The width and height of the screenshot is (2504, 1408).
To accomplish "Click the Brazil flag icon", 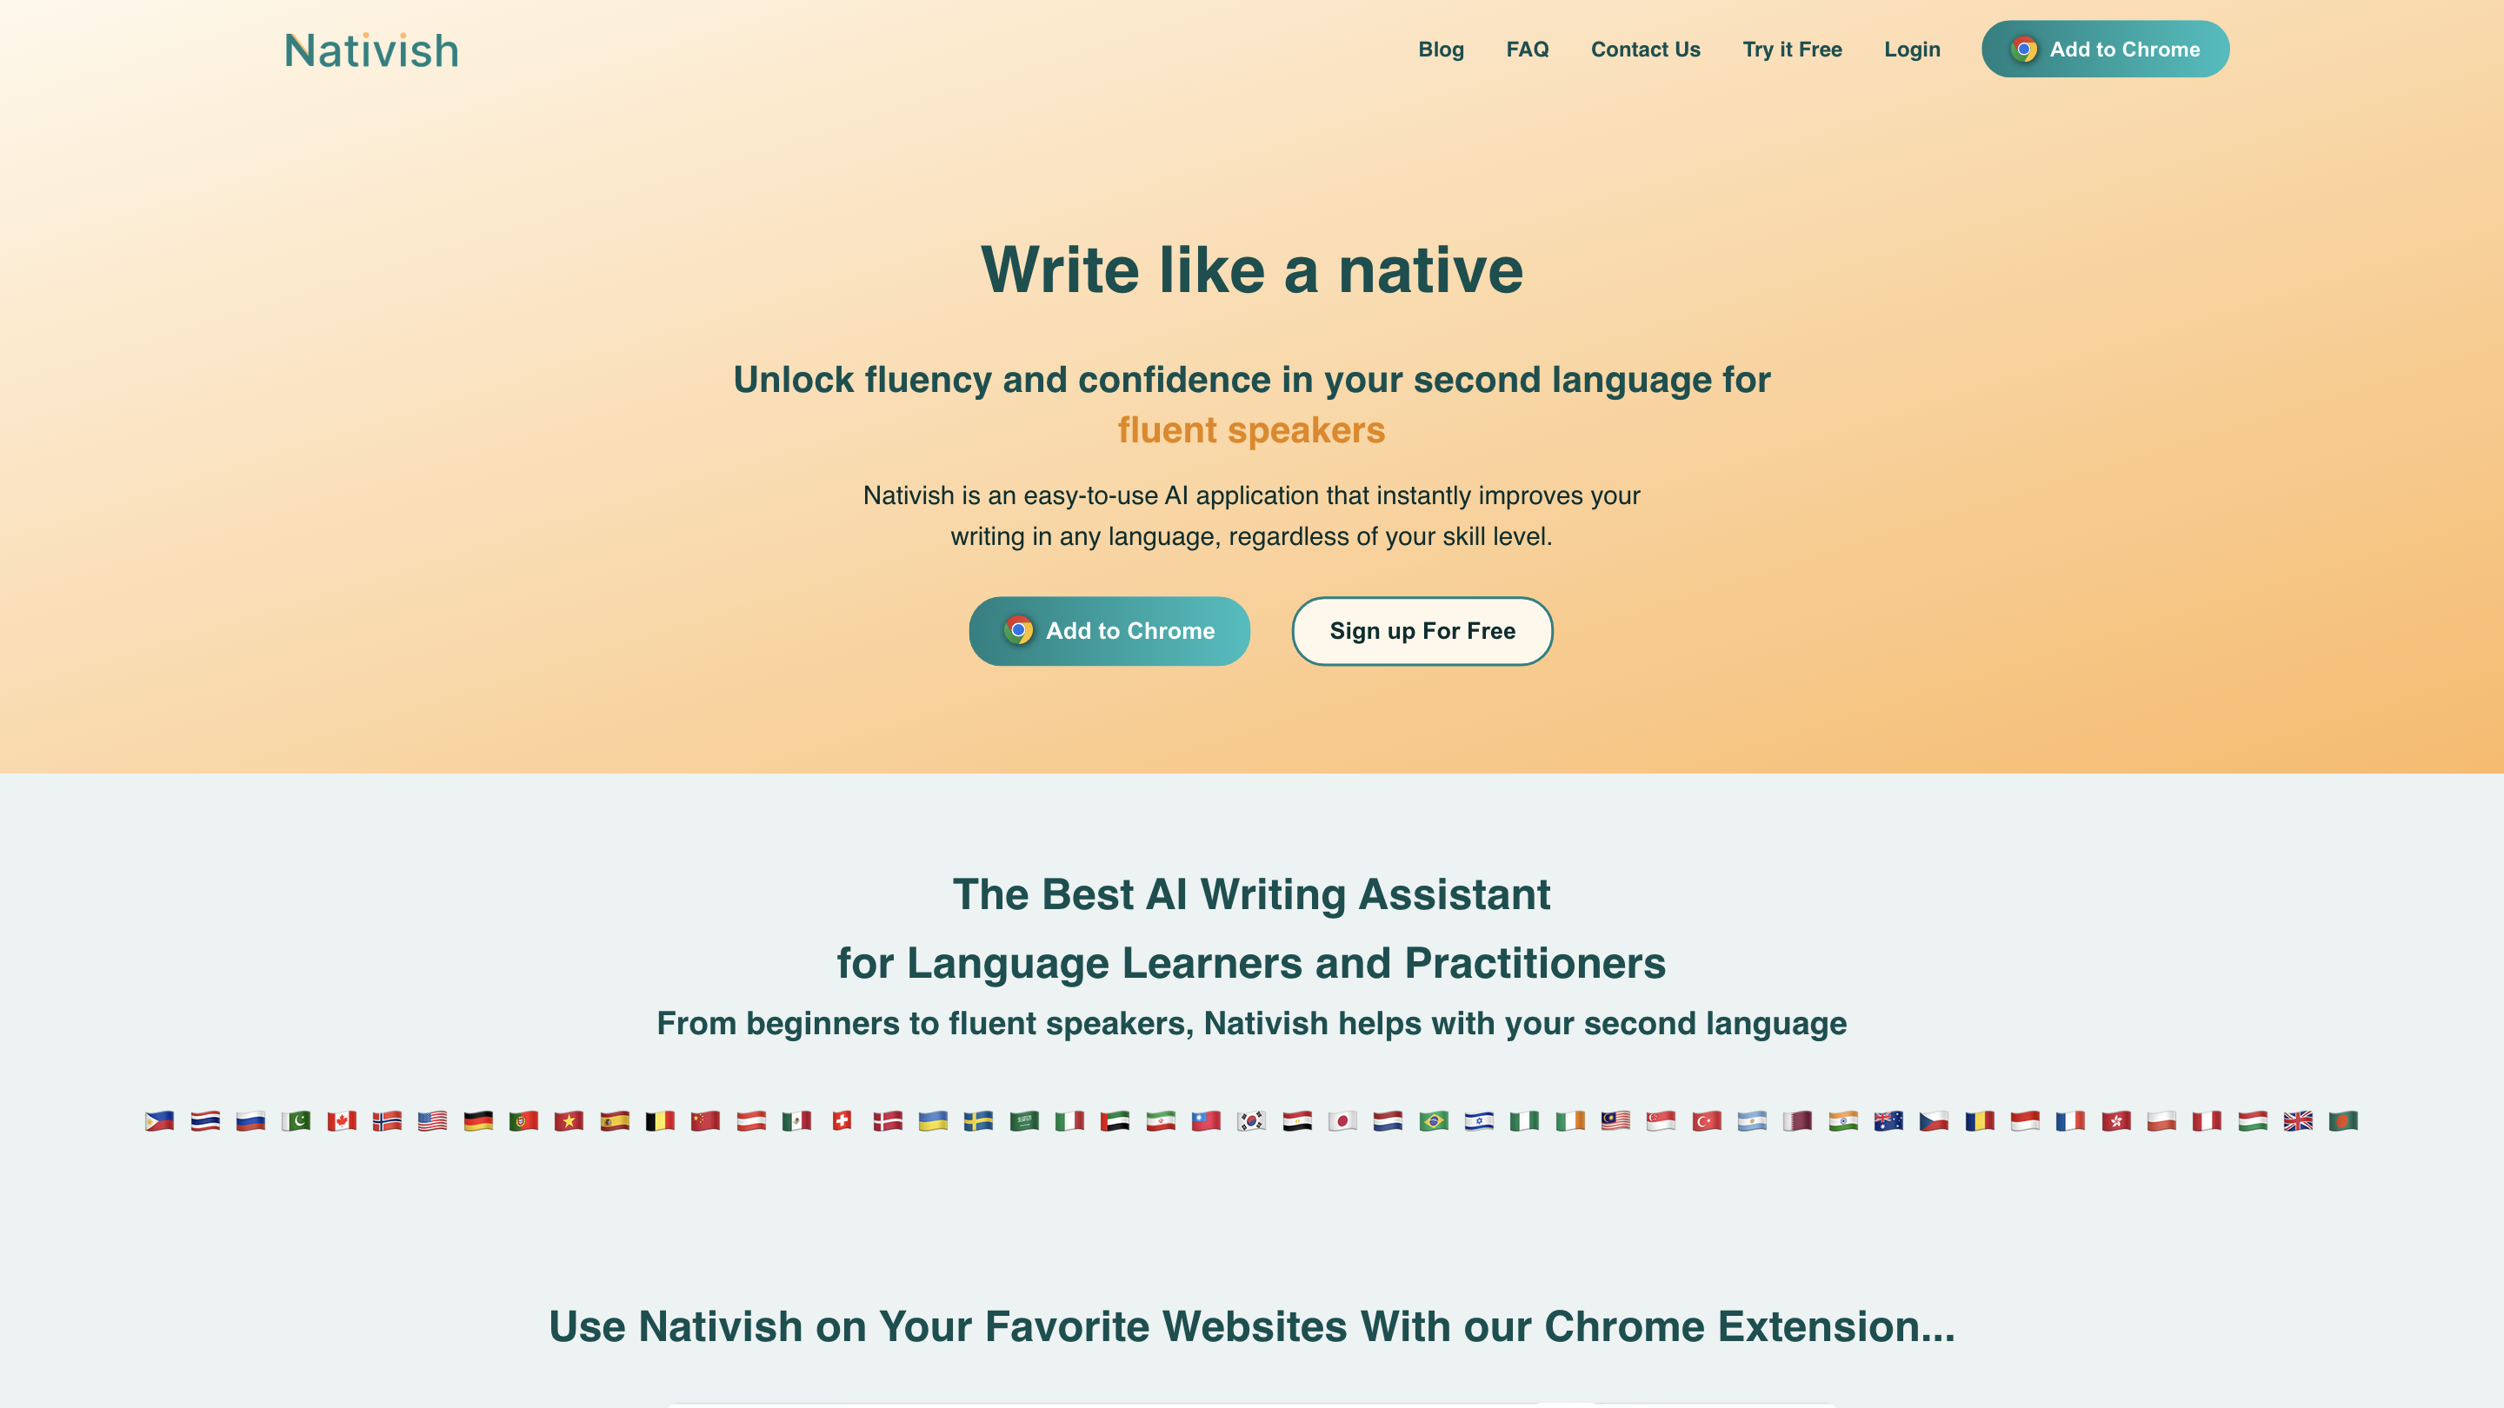I will pyautogui.click(x=1433, y=1120).
